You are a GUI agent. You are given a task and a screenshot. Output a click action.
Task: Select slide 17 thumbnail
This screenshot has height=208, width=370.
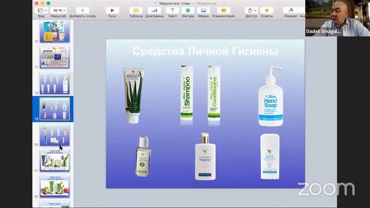tap(55, 57)
